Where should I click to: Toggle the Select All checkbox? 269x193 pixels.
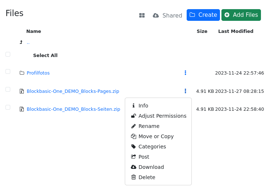tap(8, 54)
